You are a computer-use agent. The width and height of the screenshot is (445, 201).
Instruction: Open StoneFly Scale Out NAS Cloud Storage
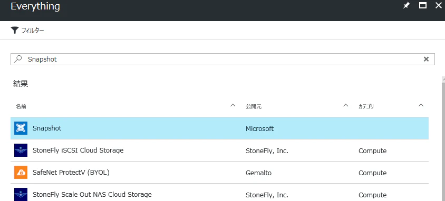[x=92, y=195]
